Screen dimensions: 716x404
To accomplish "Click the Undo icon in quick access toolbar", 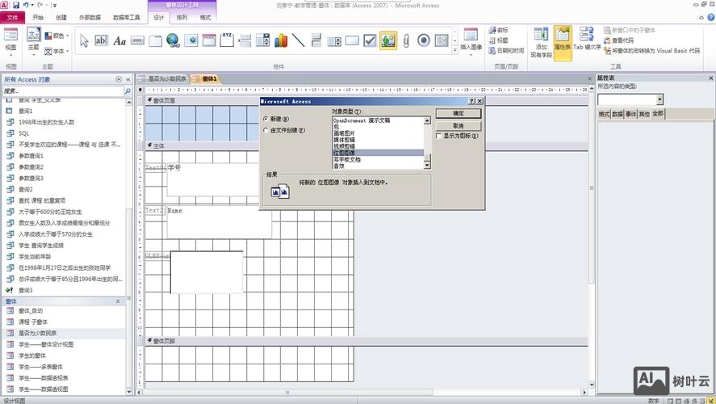I will [x=26, y=5].
